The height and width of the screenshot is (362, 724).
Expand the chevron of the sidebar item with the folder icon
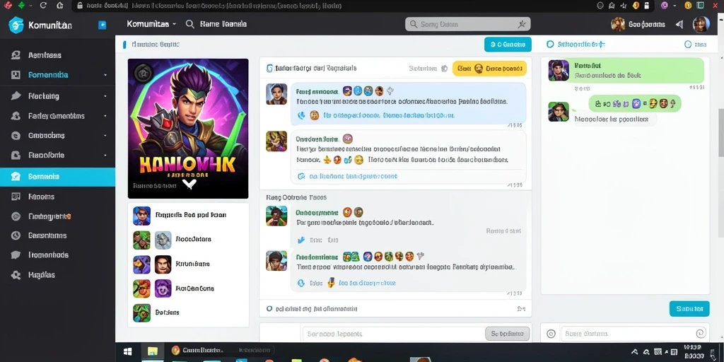pos(105,155)
